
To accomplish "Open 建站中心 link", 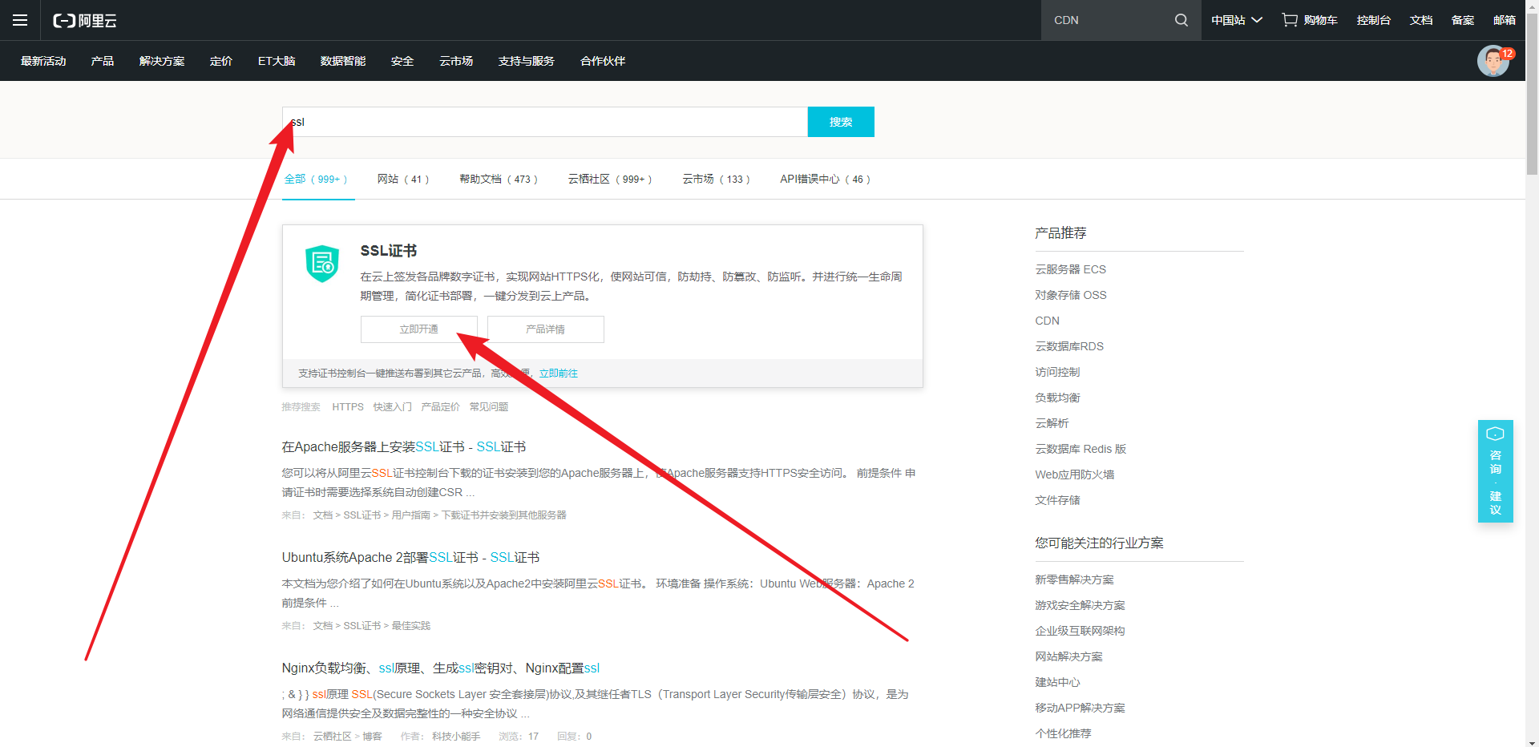I will [1057, 682].
